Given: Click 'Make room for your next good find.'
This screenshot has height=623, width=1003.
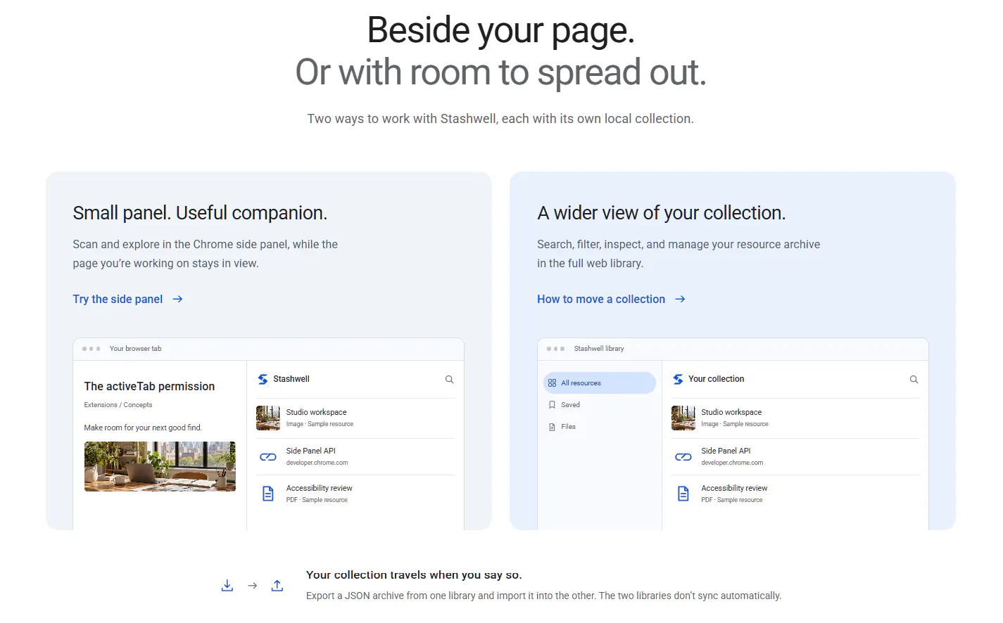Looking at the screenshot, I should [x=143, y=428].
